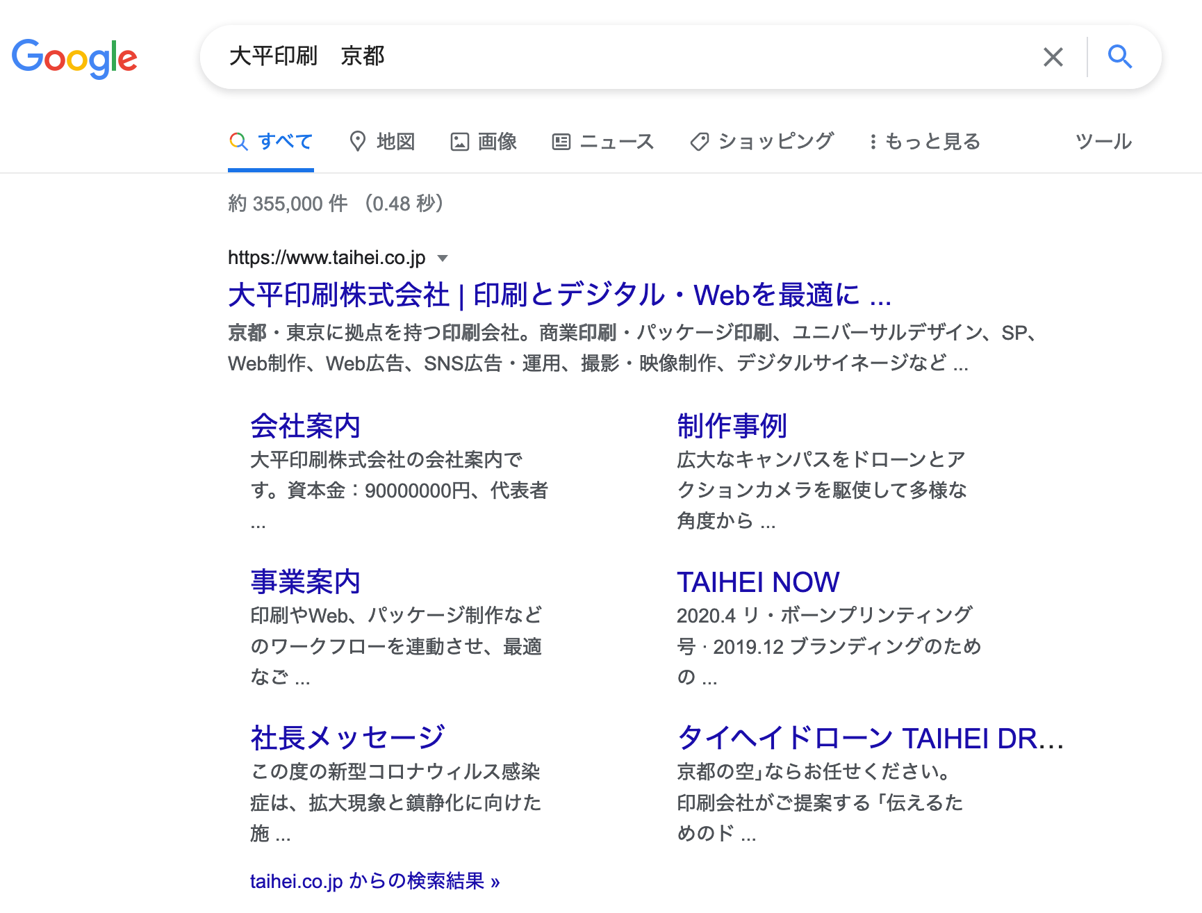Screen dimensions: 1202x913
Task: Click the TAIHEI NOW description starting 2020.4
Action: tap(829, 646)
